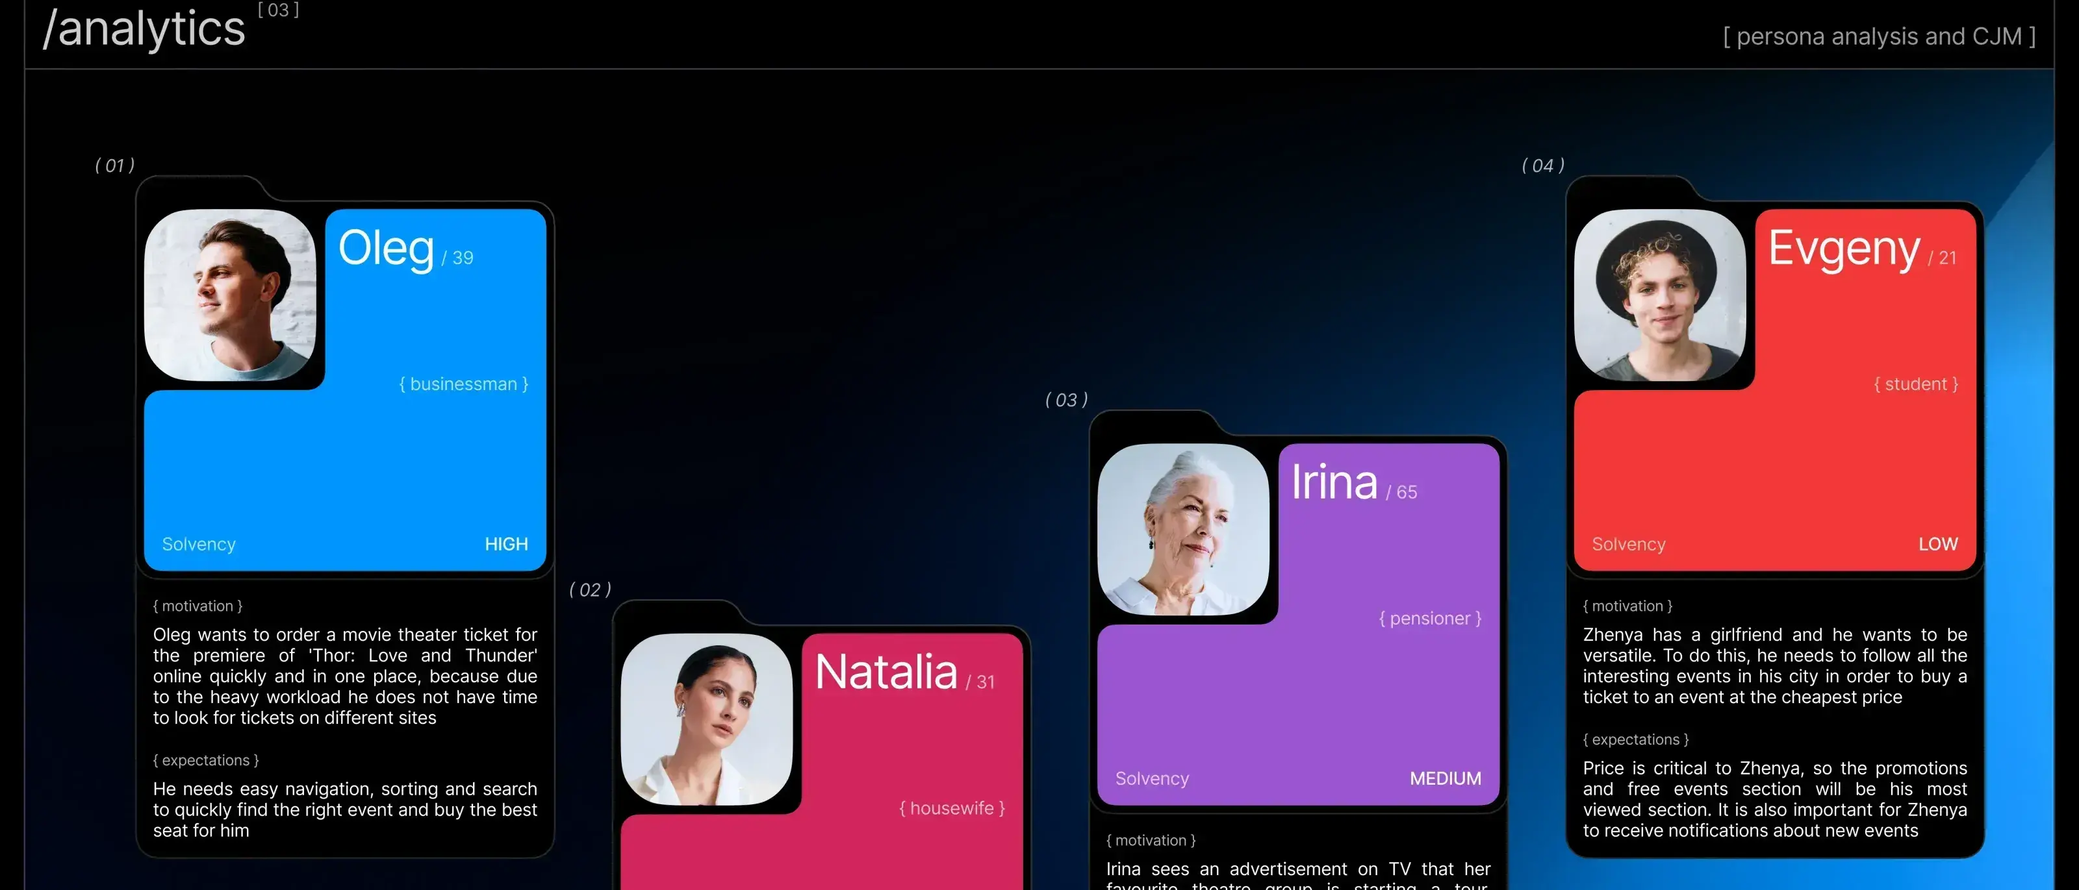This screenshot has width=2079, height=890.
Task: Click the '[ persona analysis and CJM ]' label
Action: tap(1879, 36)
